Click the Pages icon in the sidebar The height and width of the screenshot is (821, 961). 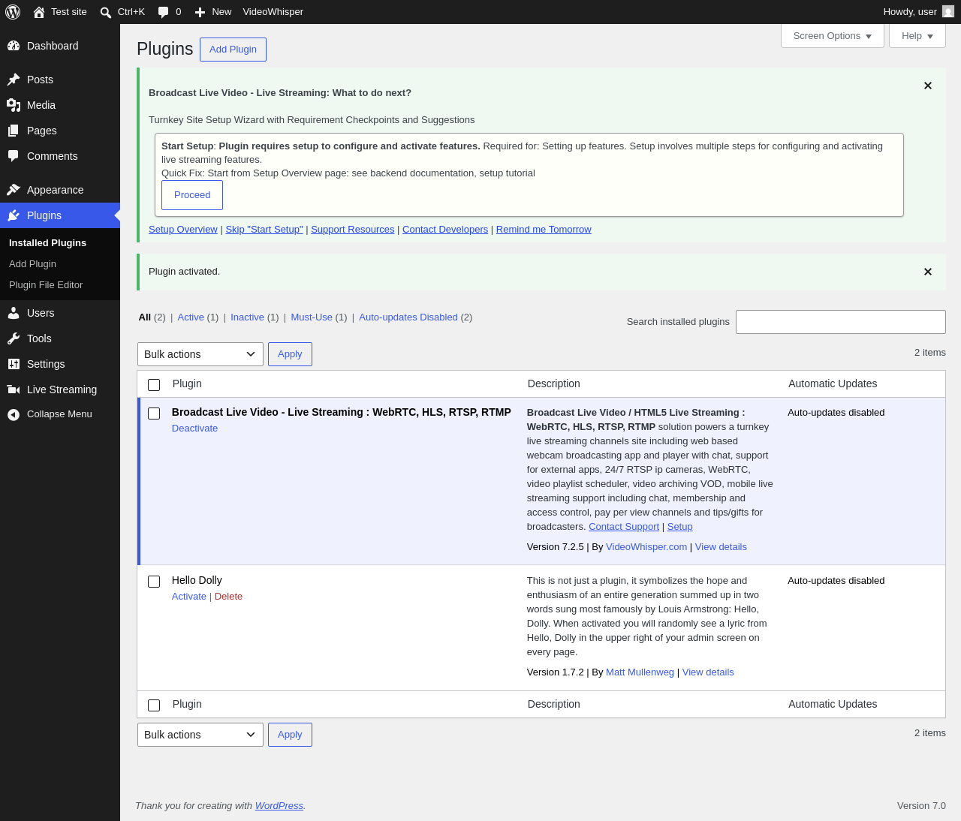[14, 131]
